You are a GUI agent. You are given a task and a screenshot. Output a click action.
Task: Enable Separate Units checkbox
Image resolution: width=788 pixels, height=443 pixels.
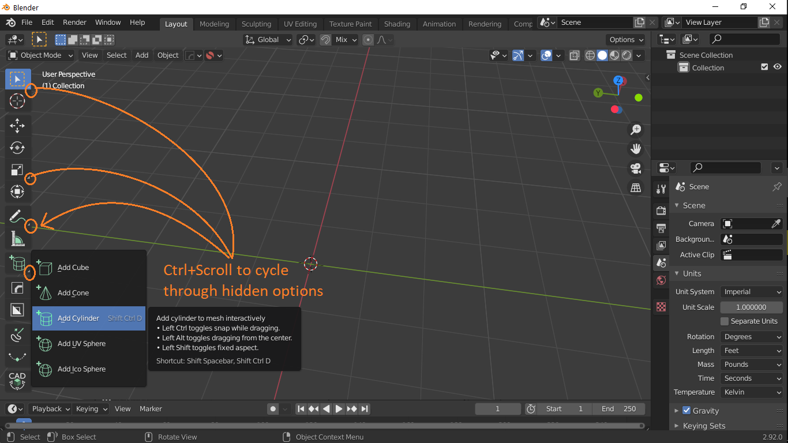tap(725, 321)
